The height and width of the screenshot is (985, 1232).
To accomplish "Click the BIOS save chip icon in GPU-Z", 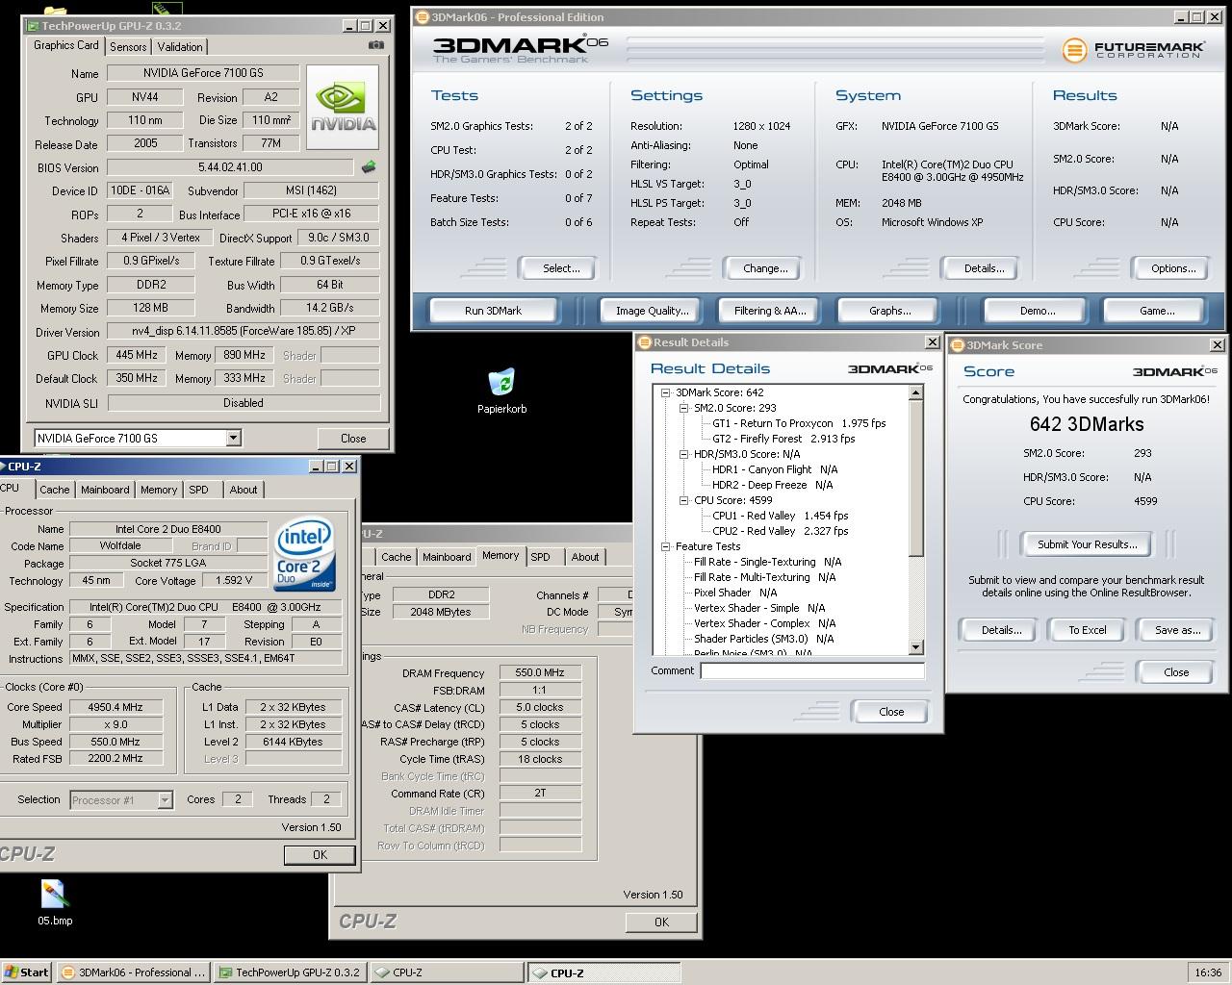I will coord(369,167).
